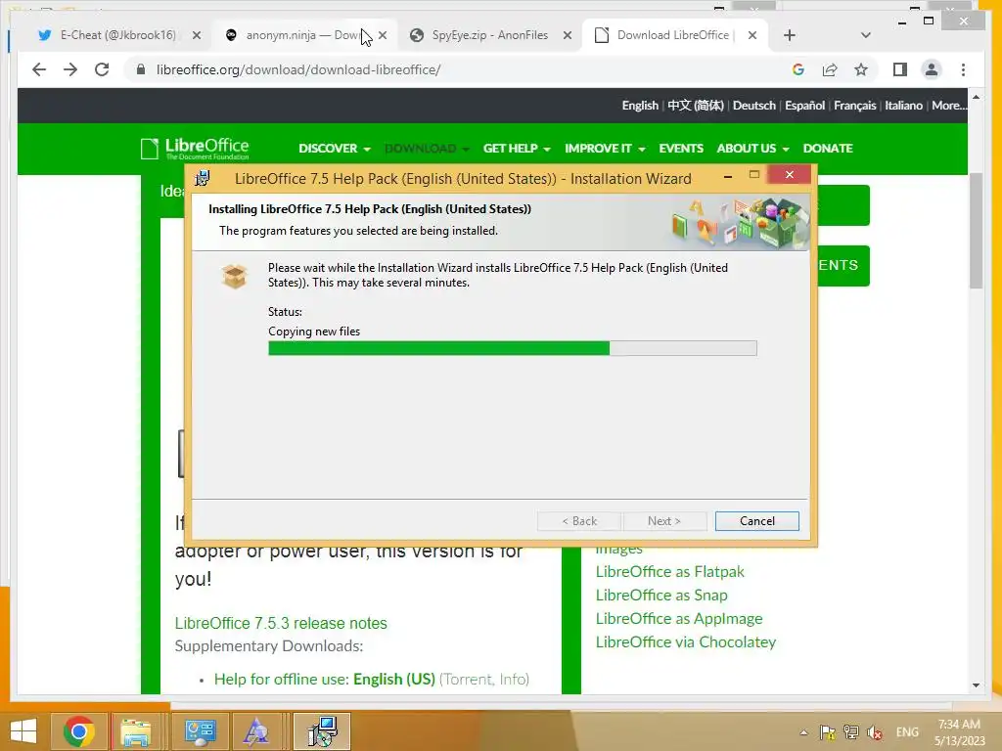The width and height of the screenshot is (1002, 751).
Task: Expand Chrome's tab search chevron
Action: tap(865, 35)
